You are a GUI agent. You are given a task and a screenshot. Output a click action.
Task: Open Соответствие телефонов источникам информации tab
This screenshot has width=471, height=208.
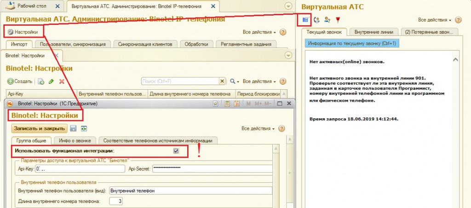(158, 140)
